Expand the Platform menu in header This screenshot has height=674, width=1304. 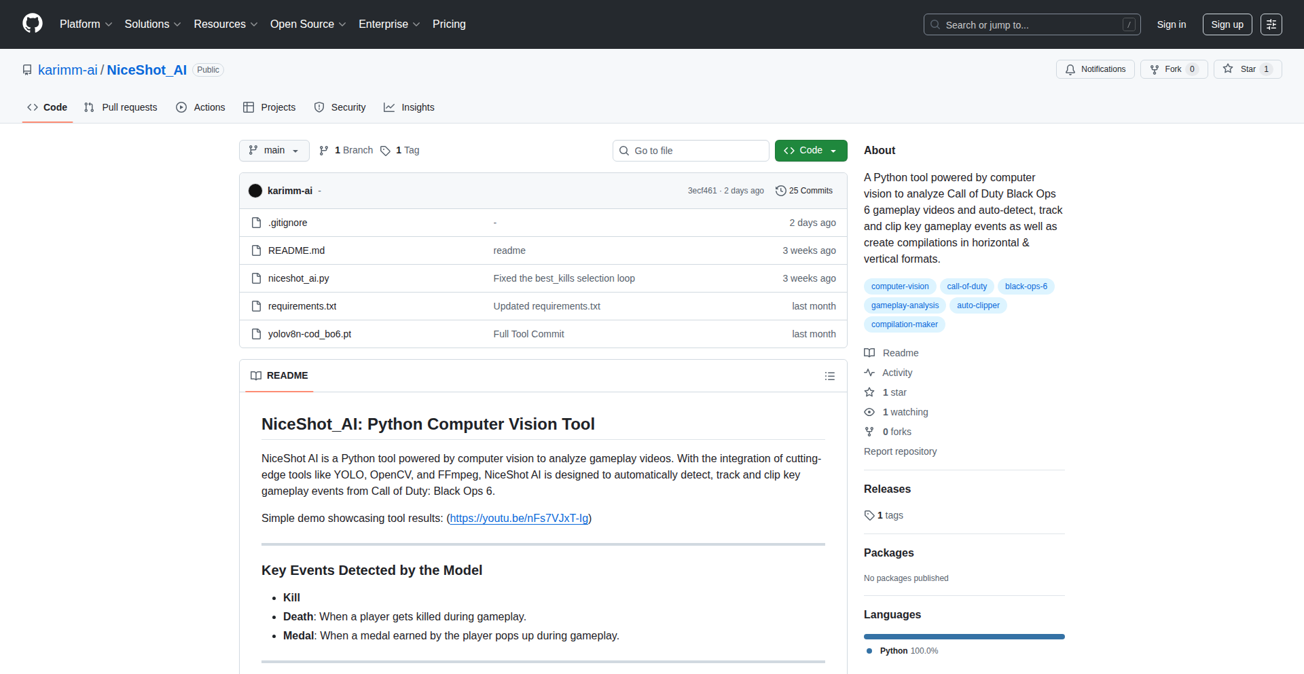86,24
